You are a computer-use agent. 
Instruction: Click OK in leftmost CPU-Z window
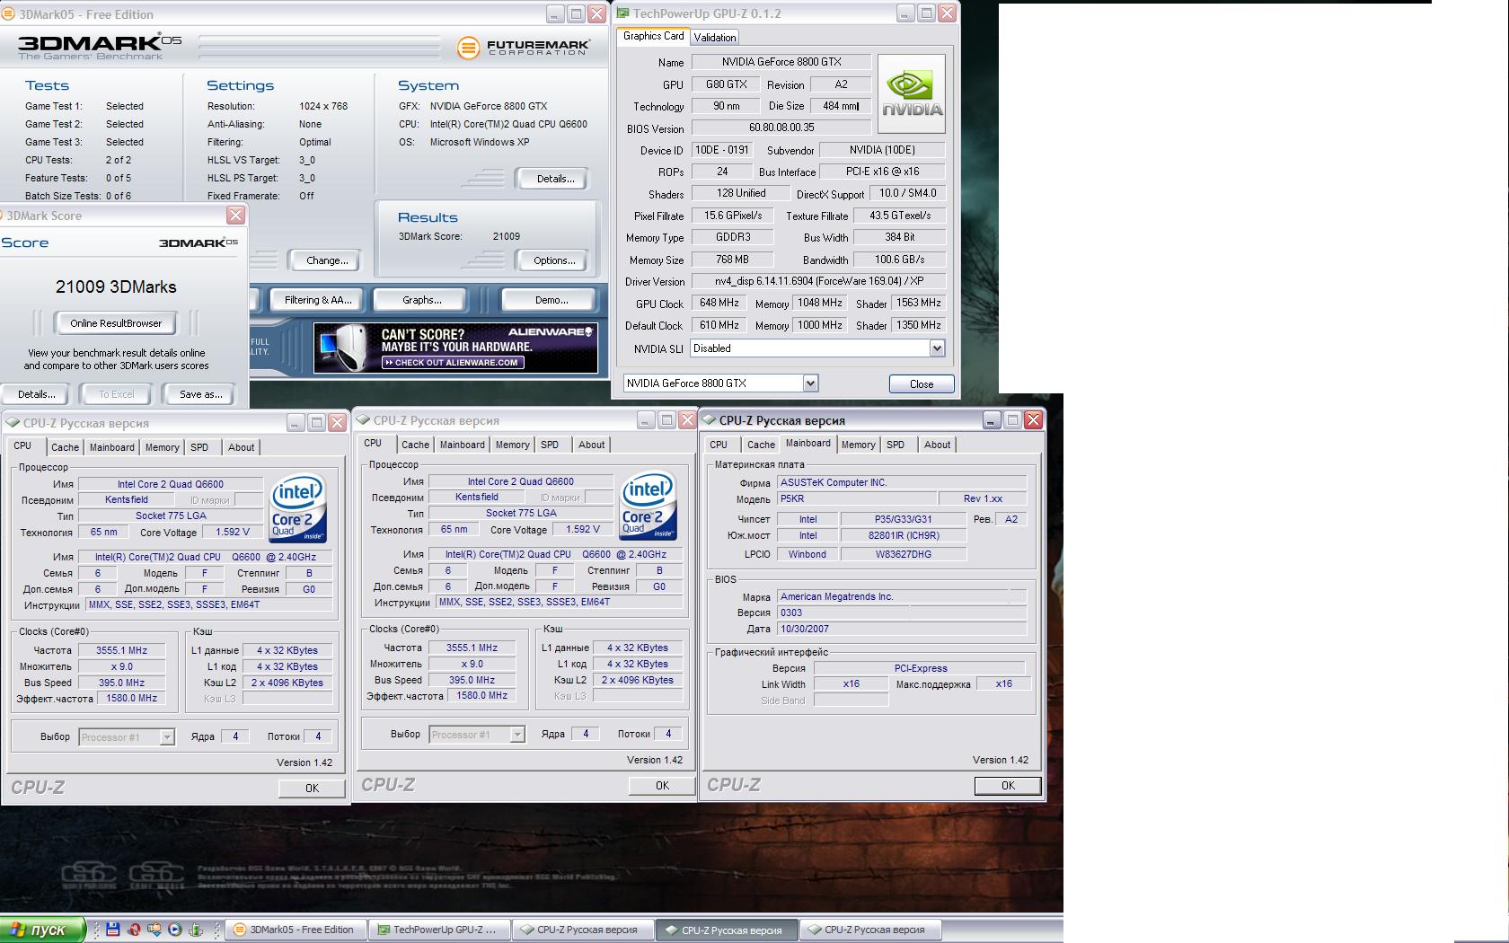312,788
